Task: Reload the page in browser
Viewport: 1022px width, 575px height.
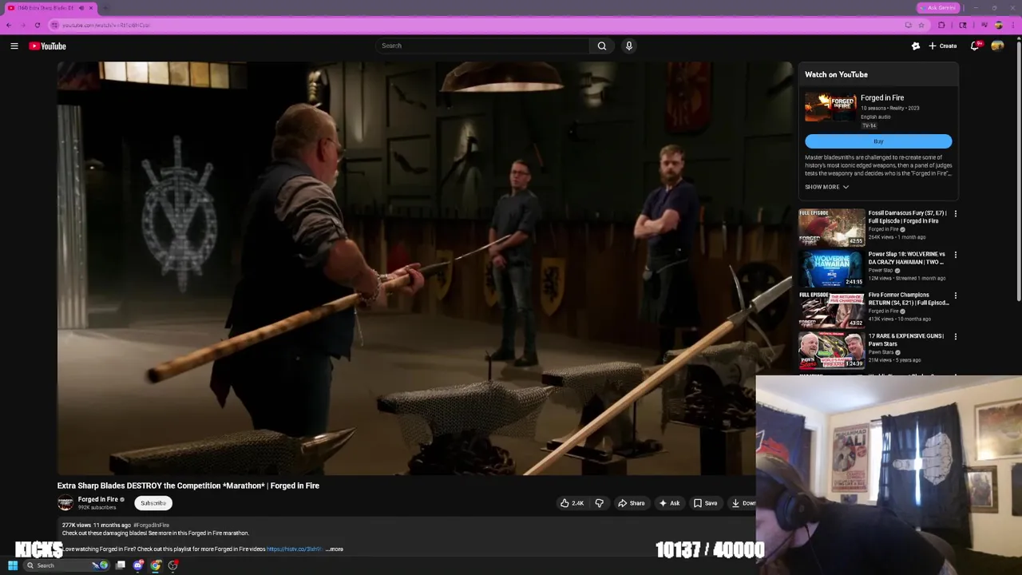Action: 37,25
